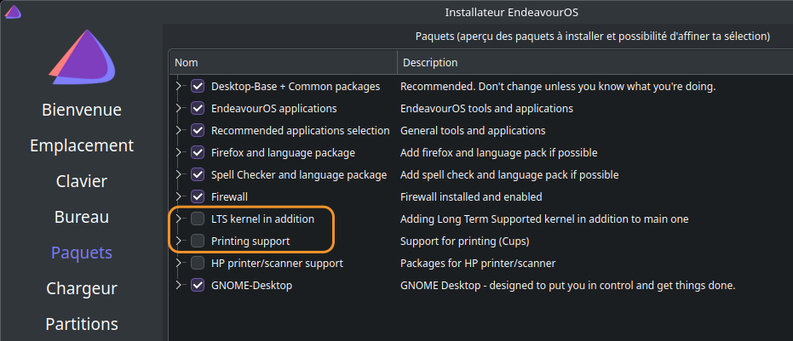The height and width of the screenshot is (341, 793).
Task: Expand the GNOME-Desktop package group
Action: point(178,286)
